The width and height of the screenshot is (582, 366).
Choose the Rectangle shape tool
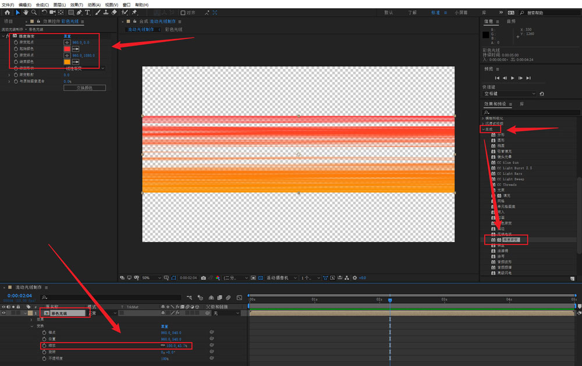click(x=71, y=12)
